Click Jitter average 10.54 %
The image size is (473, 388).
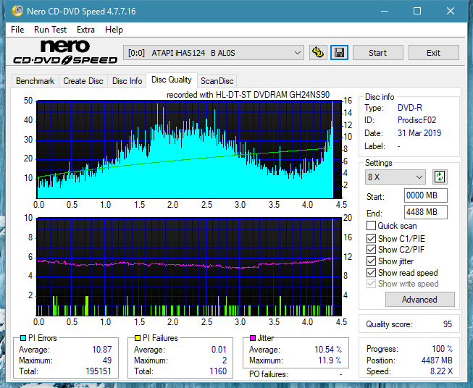coord(328,350)
